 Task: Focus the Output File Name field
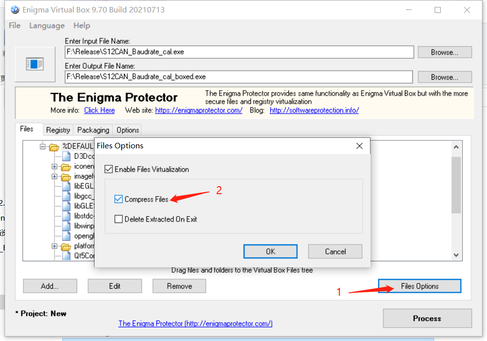point(239,77)
